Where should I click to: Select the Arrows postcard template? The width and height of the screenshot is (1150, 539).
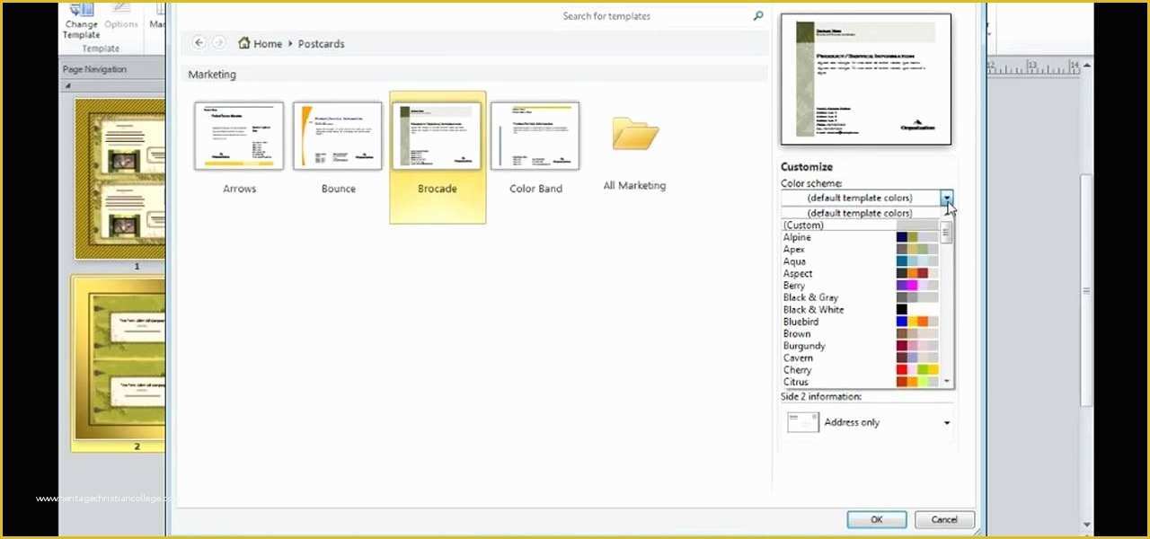(x=239, y=148)
